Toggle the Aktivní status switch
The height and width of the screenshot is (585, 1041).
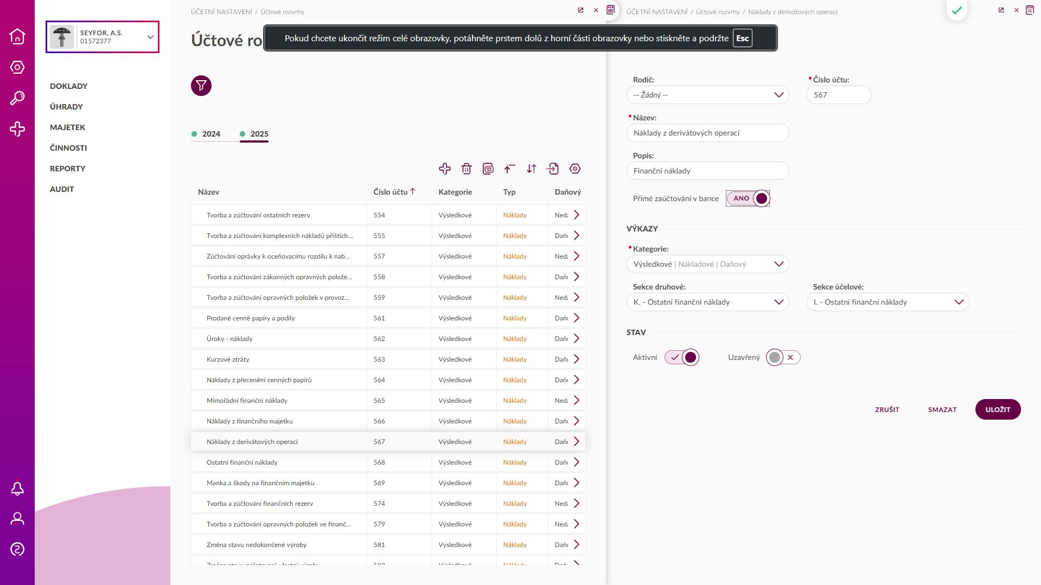(x=682, y=357)
